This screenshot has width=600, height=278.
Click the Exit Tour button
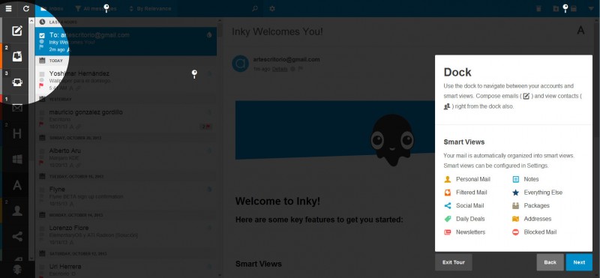(x=454, y=262)
